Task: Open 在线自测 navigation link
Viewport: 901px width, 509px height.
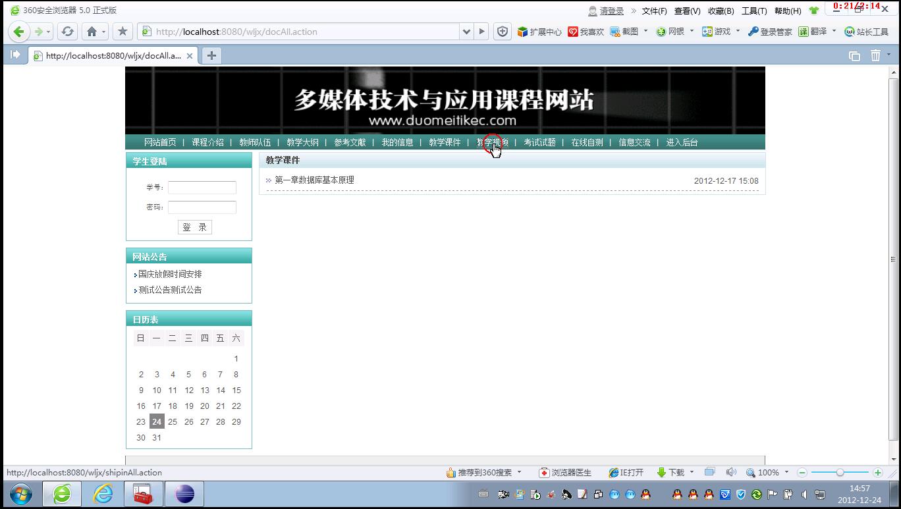Action: point(587,142)
